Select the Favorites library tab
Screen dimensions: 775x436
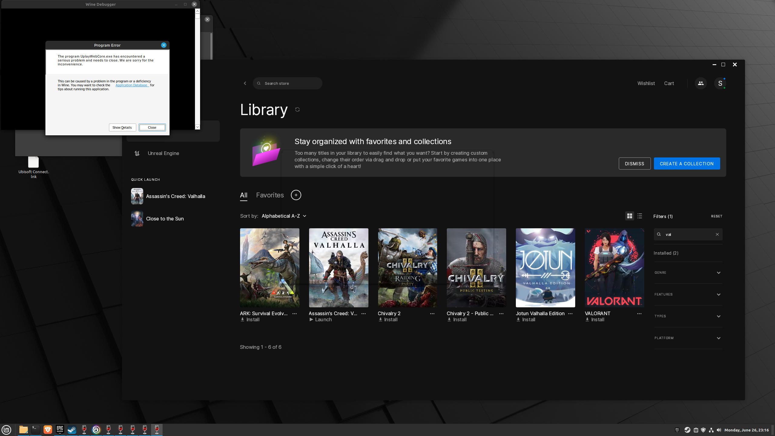[x=270, y=195]
